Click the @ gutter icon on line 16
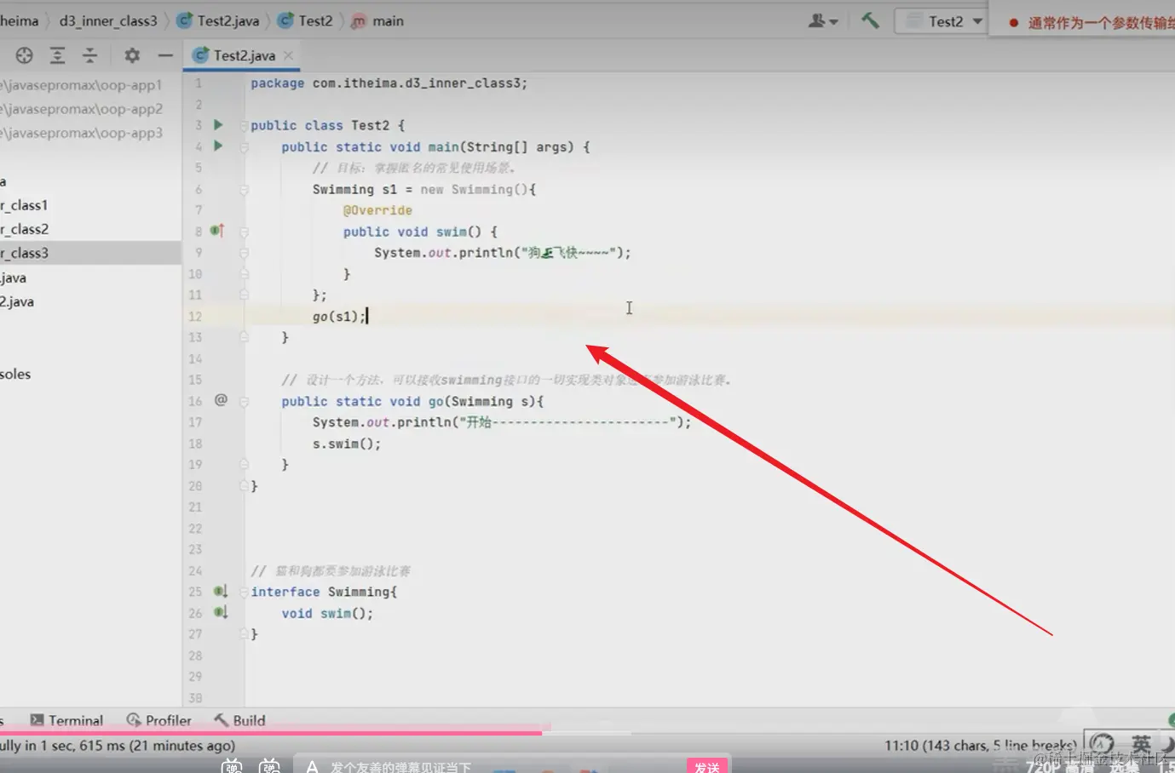Image resolution: width=1175 pixels, height=773 pixels. coord(221,399)
